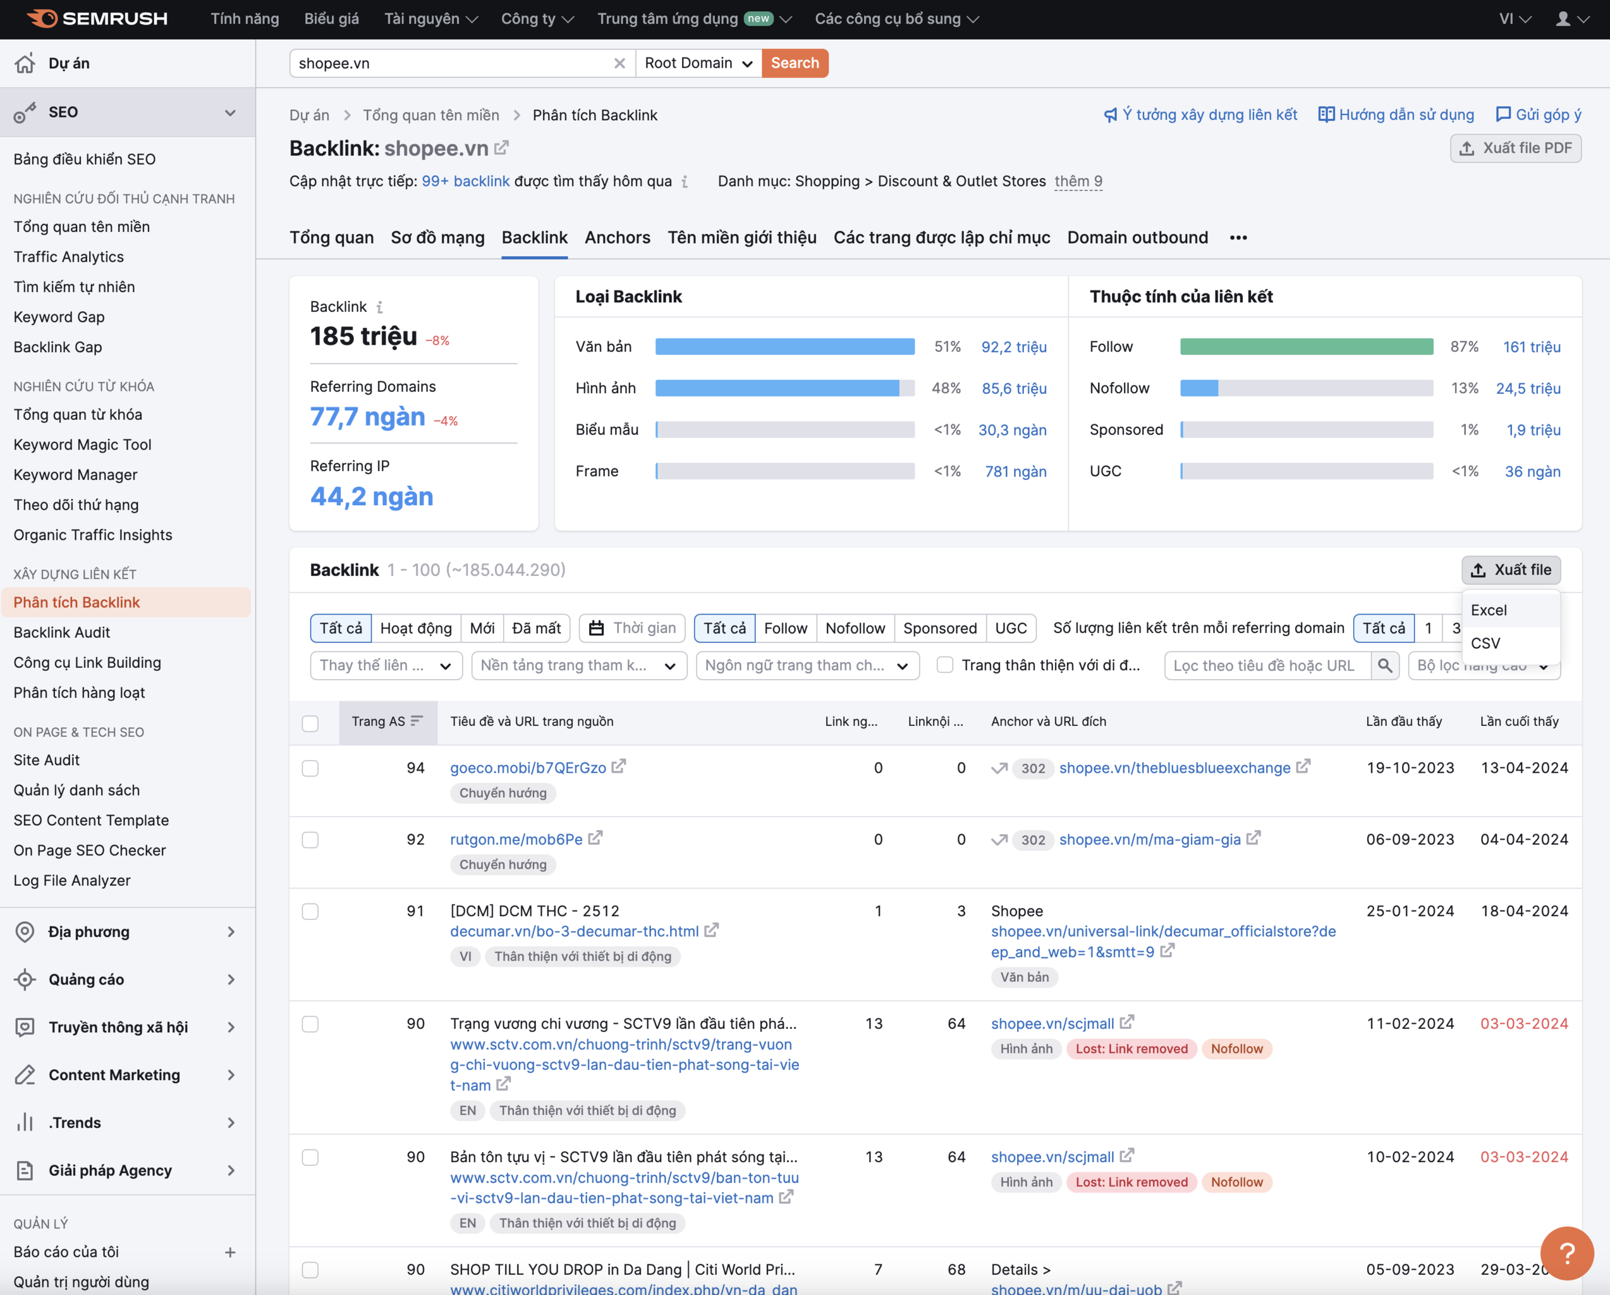
Task: Click the 'Lọc theo tiêu đề hoặc URL' field
Action: pos(1267,665)
